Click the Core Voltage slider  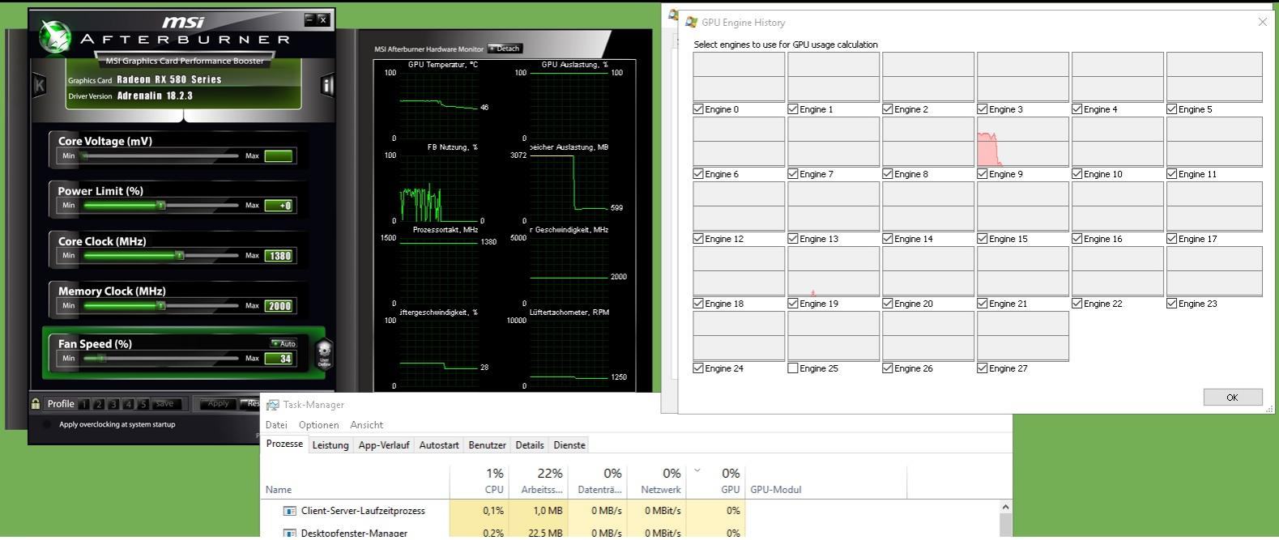coord(161,155)
